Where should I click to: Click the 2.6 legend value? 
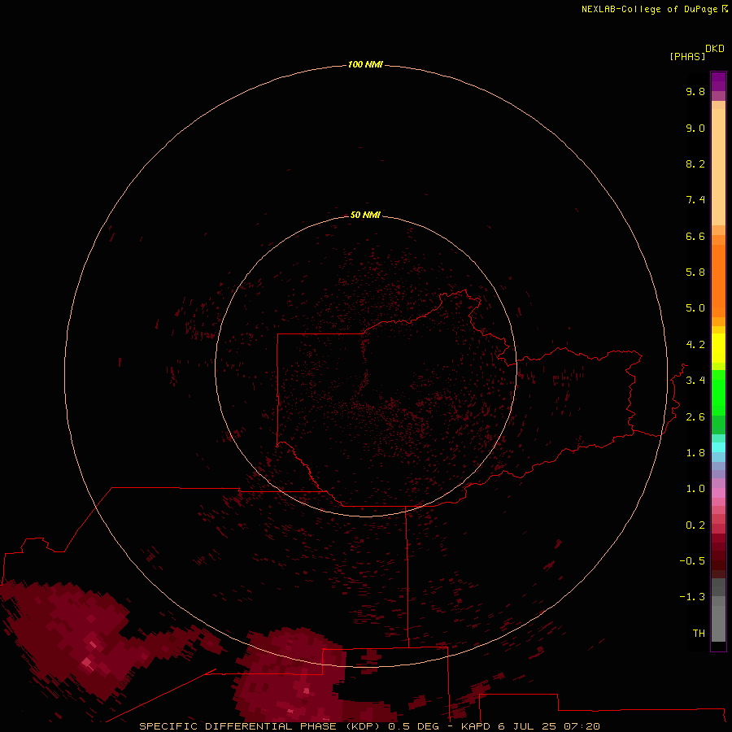tap(695, 417)
